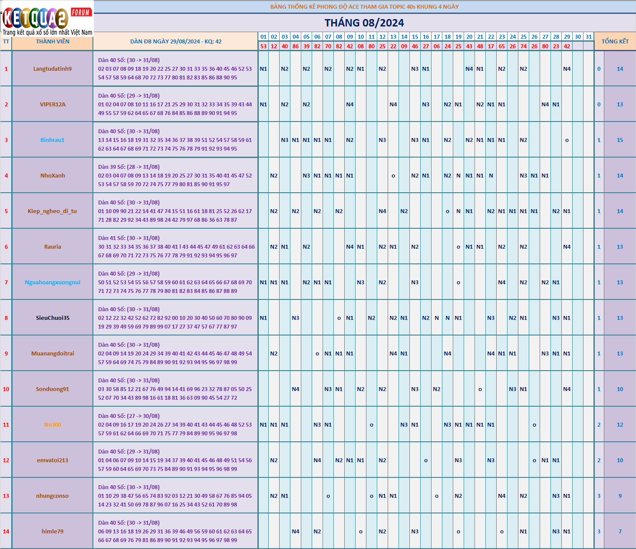This screenshot has width=636, height=549.
Task: Click the orange Nn300 member name
Action: click(53, 424)
